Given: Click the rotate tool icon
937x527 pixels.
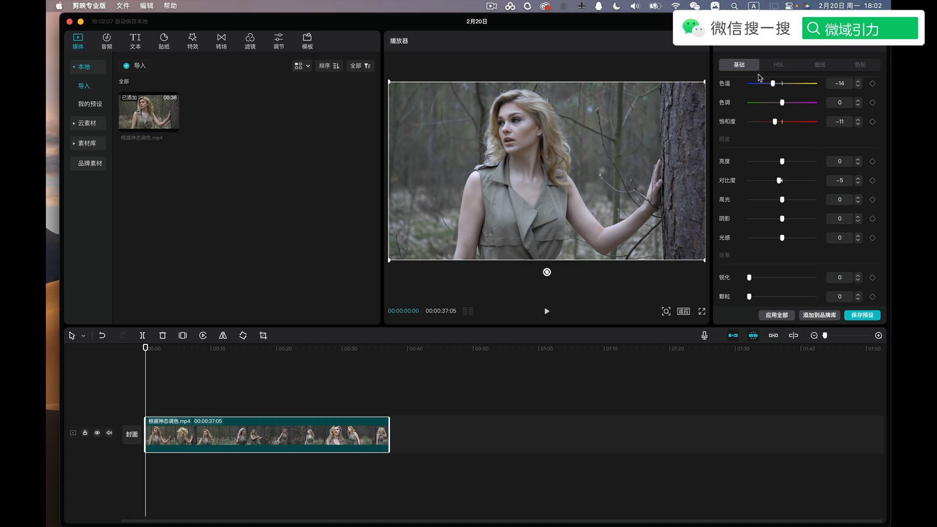Looking at the screenshot, I should pos(243,336).
